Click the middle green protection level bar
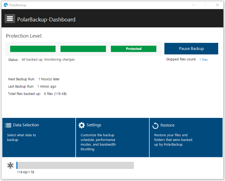This screenshot has width=225, height=181. point(83,49)
